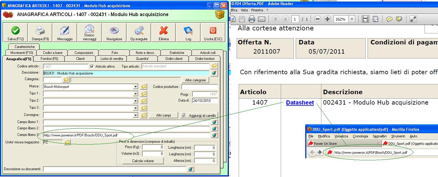Click Aggiungi al carrello button
Image resolution: width=438 pixels, height=177 pixels.
(x=199, y=115)
